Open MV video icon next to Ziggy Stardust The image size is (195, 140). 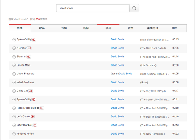35,125
